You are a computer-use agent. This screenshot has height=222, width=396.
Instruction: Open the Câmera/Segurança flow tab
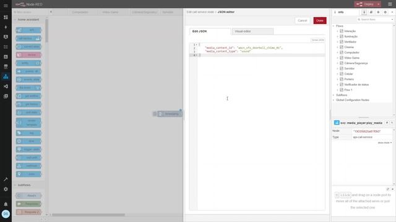pos(144,12)
